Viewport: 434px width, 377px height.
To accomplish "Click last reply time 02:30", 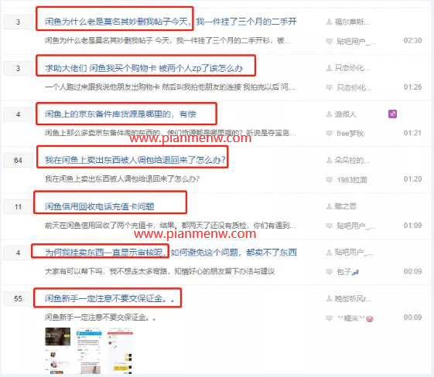I will 412,41.
